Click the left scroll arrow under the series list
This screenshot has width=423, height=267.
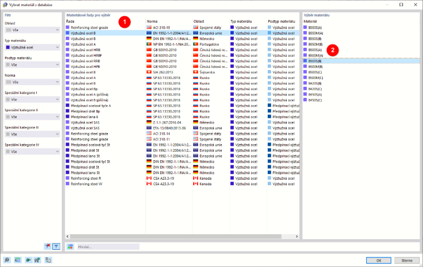[x=67, y=236]
